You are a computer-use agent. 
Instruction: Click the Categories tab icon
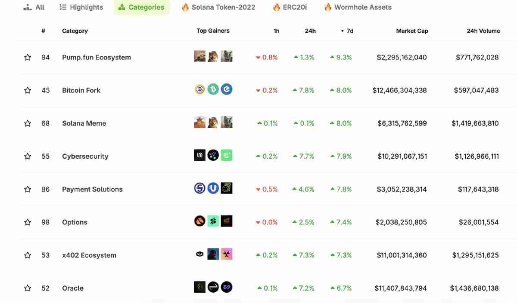click(x=121, y=7)
